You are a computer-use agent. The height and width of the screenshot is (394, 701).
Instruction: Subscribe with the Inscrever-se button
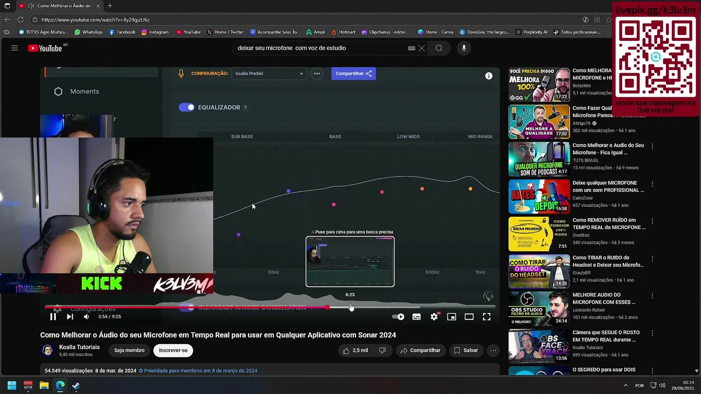tap(173, 350)
